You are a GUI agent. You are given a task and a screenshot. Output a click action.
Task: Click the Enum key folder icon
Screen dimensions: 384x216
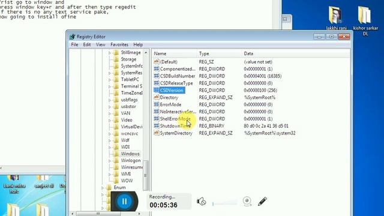point(109,187)
